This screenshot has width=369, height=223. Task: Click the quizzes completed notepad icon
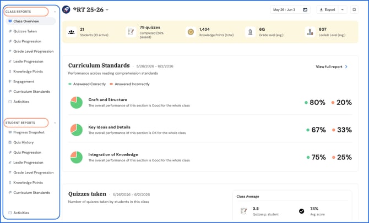(131, 32)
